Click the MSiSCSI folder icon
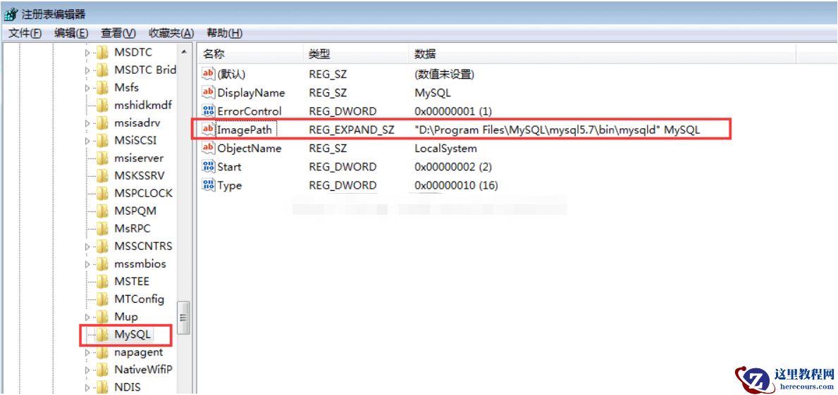This screenshot has width=838, height=395. coord(101,141)
